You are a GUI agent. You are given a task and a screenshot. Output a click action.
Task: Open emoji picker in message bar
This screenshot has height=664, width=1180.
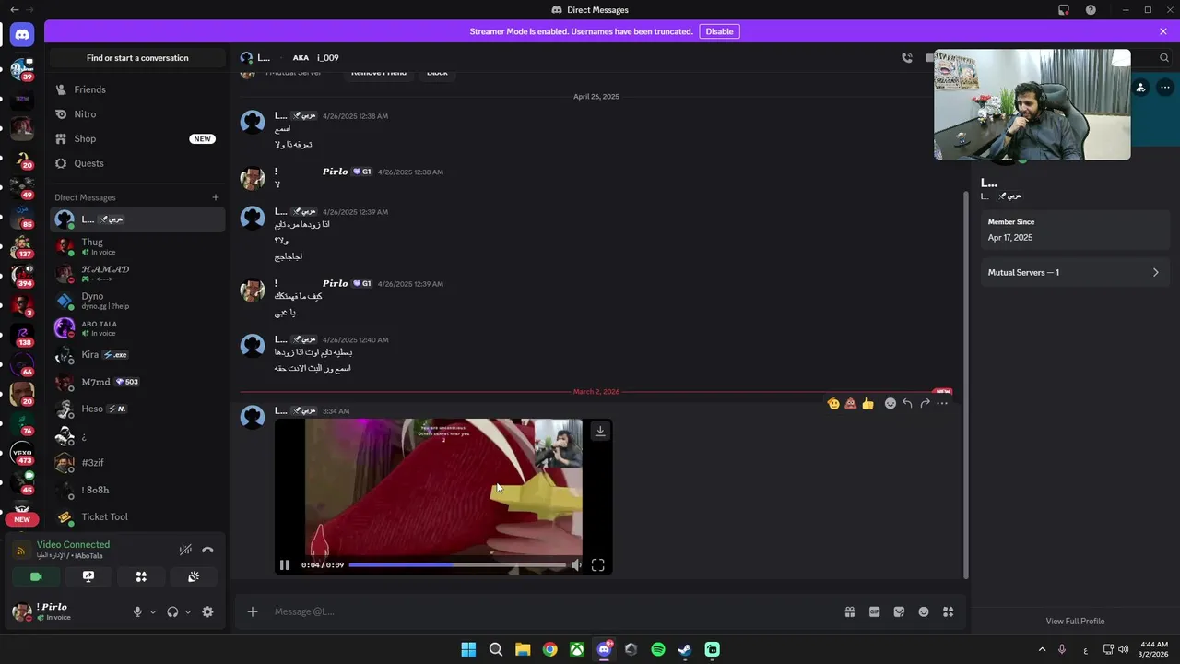924,611
